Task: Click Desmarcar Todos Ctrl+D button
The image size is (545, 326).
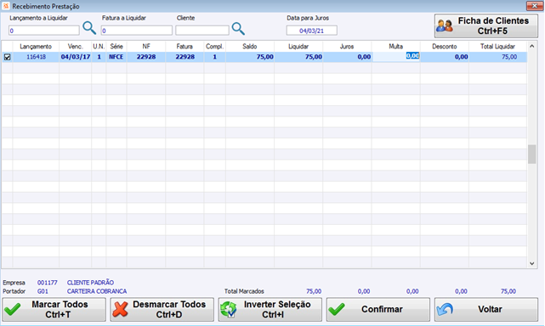Action: (x=162, y=309)
